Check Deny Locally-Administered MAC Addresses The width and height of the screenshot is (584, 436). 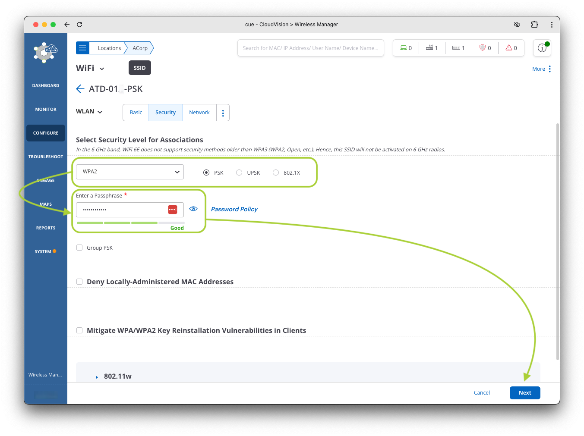pyautogui.click(x=79, y=282)
